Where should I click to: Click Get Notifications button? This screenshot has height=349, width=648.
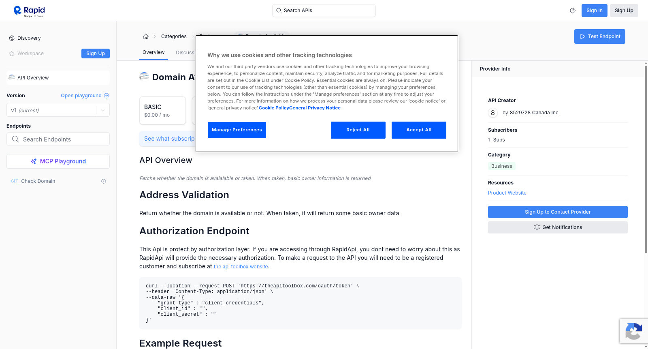(x=558, y=227)
